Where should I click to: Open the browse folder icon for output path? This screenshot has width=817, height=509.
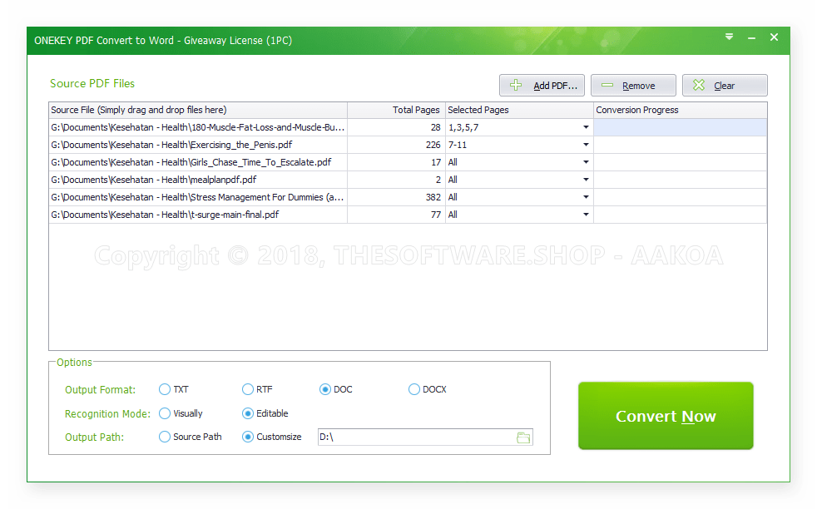tap(523, 437)
